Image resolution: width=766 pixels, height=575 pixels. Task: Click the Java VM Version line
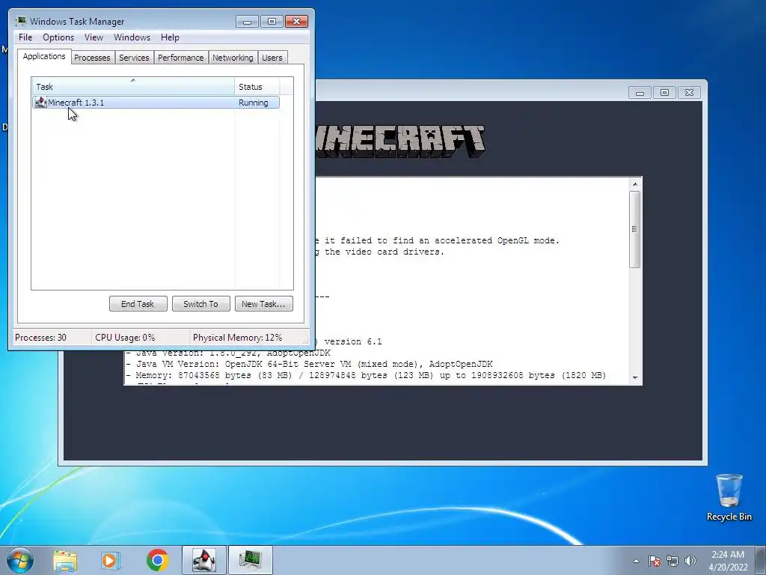coord(309,365)
